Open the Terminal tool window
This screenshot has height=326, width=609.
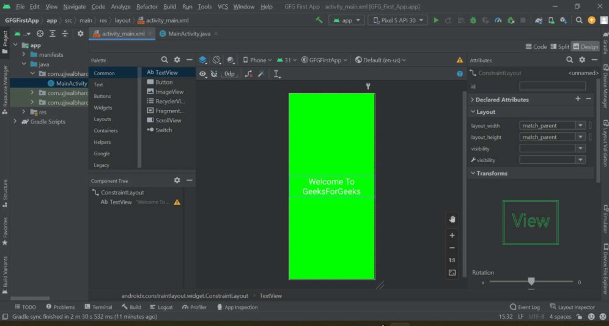click(98, 307)
